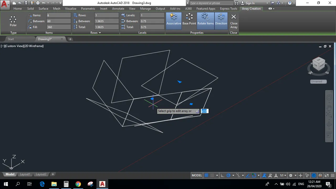The height and width of the screenshot is (189, 336).
Task: Click the Help question mark icon
Action: point(290,3)
